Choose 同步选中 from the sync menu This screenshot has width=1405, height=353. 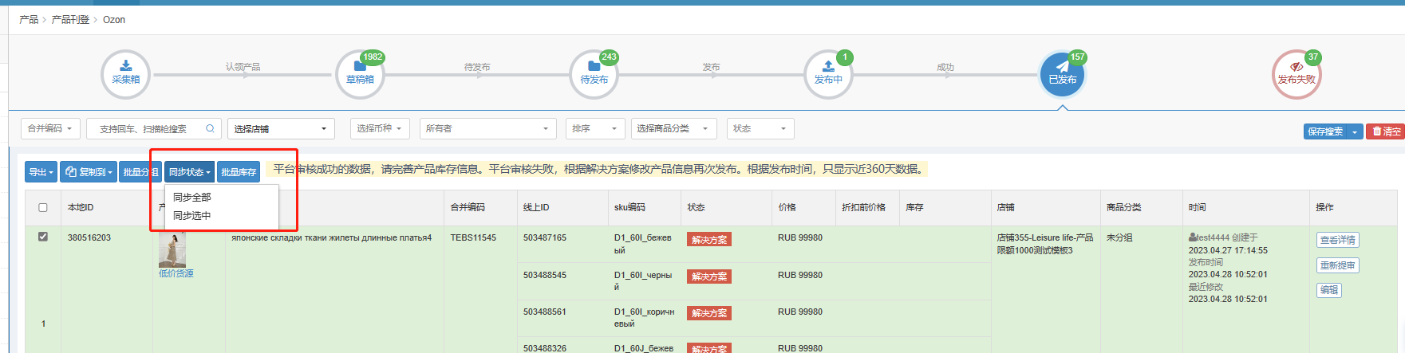[x=192, y=215]
